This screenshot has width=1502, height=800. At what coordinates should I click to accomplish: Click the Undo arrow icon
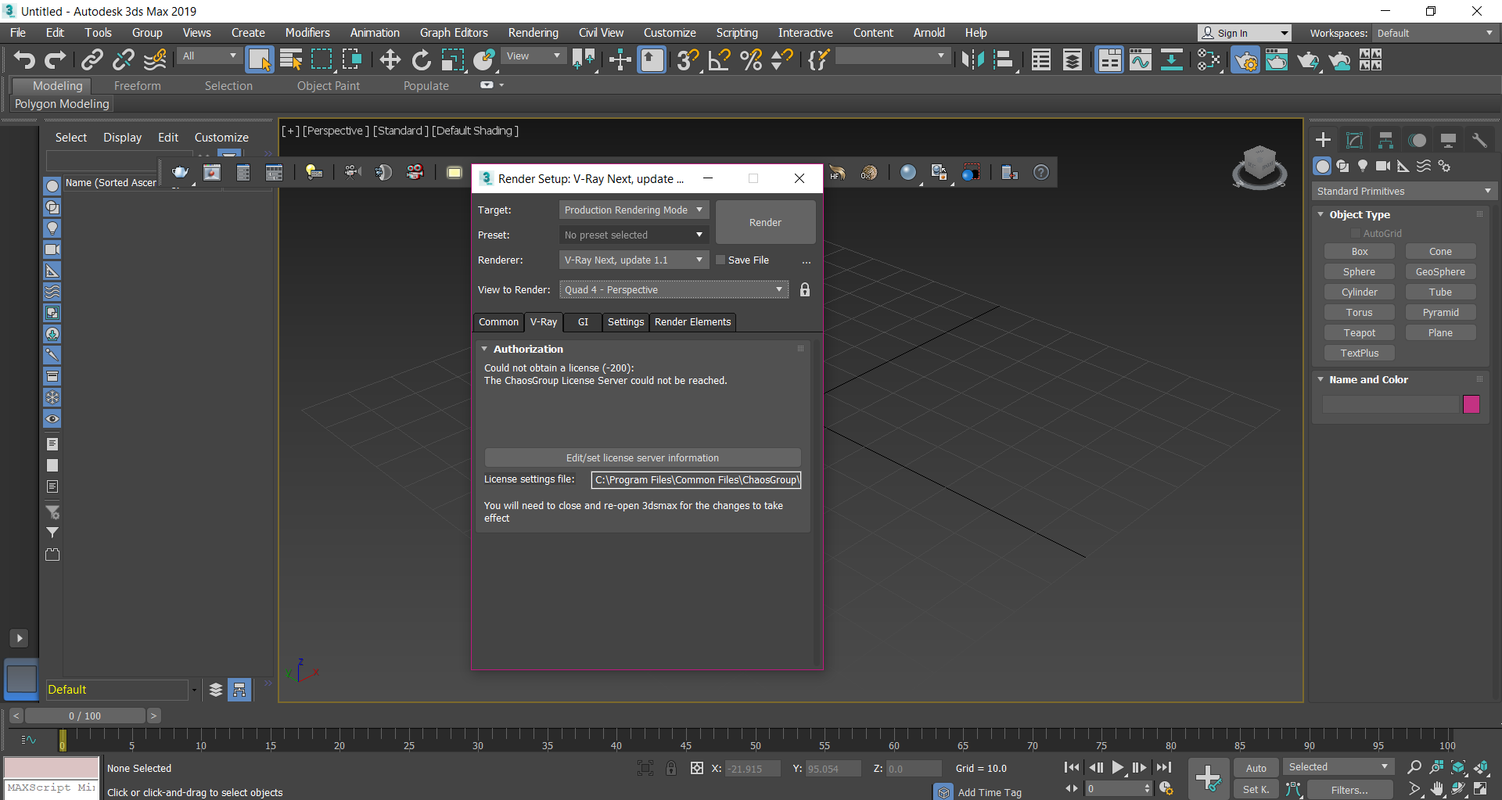(24, 60)
